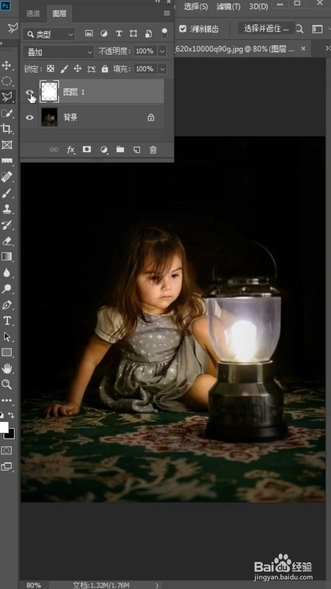Image resolution: width=331 pixels, height=589 pixels.
Task: Open the 不透明度 opacity slider arrow
Action: [x=162, y=51]
